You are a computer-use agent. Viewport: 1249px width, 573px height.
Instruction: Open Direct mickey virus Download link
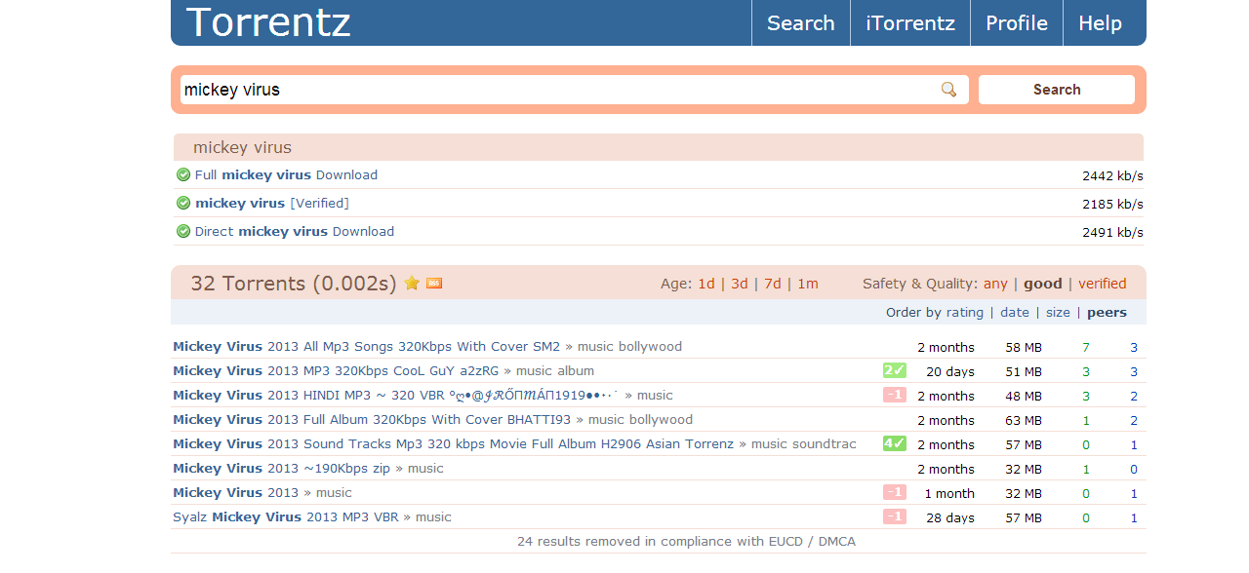[295, 232]
